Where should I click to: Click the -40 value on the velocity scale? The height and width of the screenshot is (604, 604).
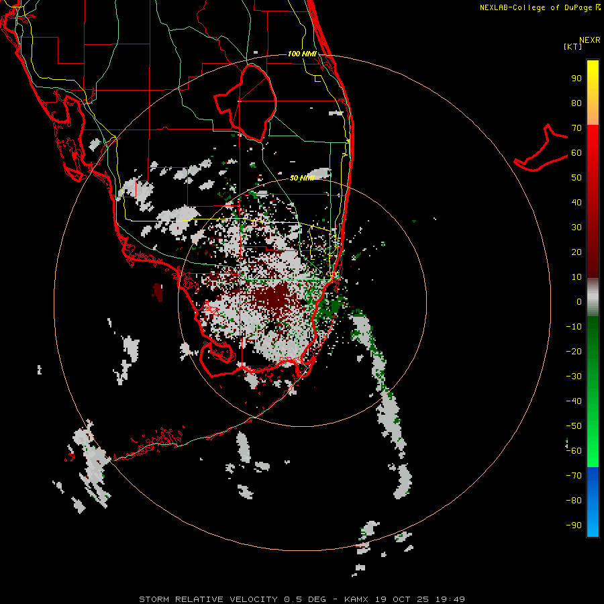tap(574, 401)
